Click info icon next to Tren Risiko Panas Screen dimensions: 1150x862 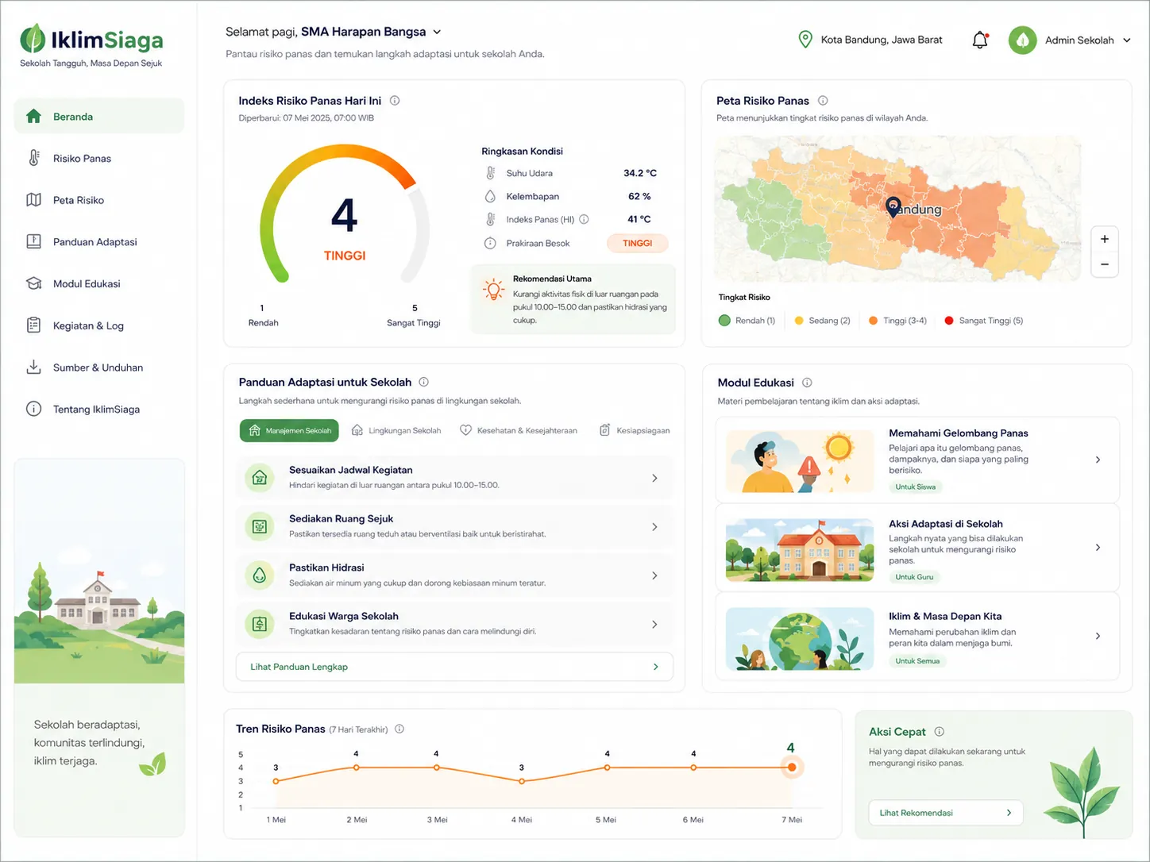(x=399, y=729)
